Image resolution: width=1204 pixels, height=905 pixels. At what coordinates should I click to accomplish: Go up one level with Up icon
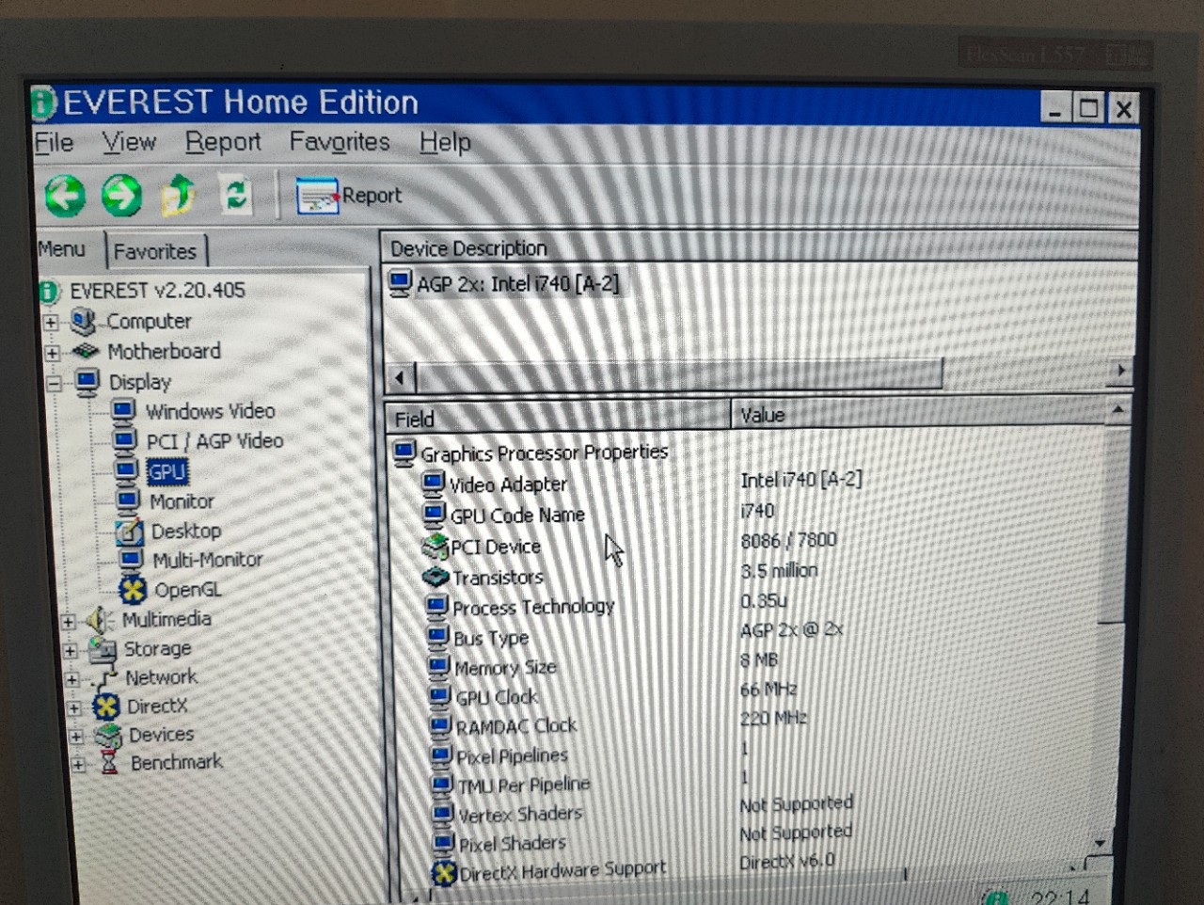pyautogui.click(x=178, y=194)
